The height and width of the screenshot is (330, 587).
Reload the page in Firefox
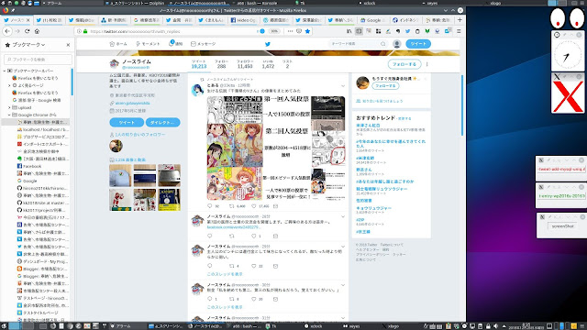click(x=28, y=31)
